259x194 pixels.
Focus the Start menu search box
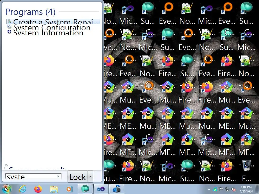(x=33, y=176)
